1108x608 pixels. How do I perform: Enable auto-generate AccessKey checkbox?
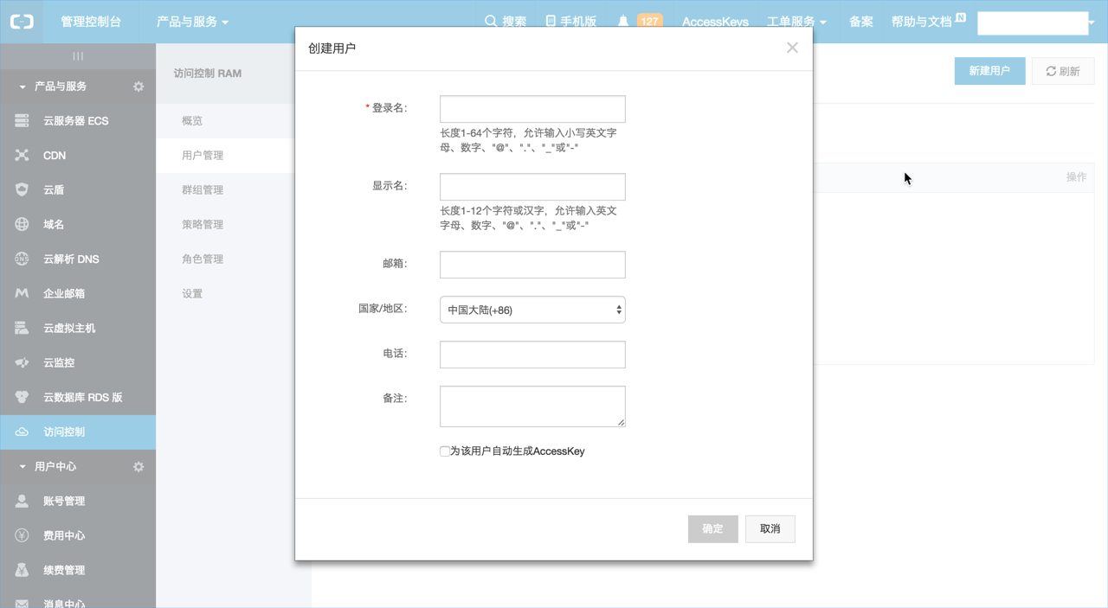click(x=445, y=451)
